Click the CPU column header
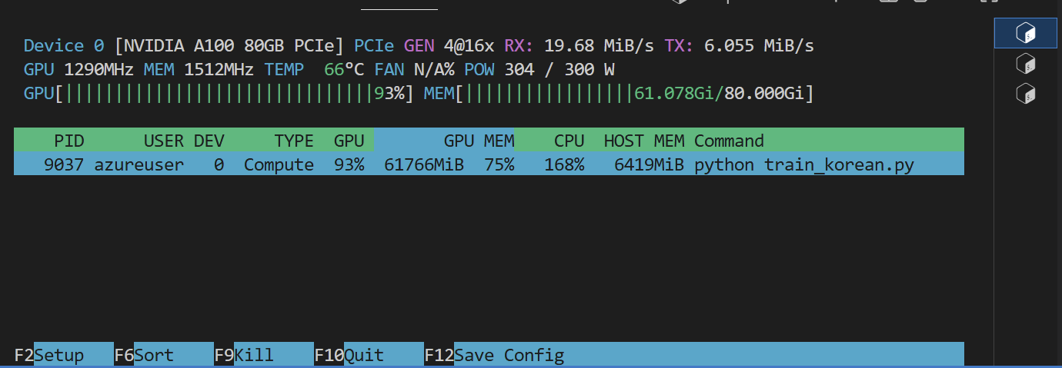 point(569,141)
